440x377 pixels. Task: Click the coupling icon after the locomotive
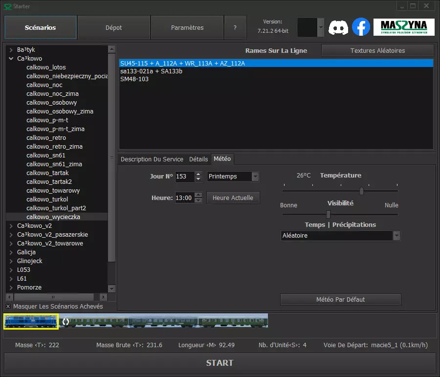(66, 322)
